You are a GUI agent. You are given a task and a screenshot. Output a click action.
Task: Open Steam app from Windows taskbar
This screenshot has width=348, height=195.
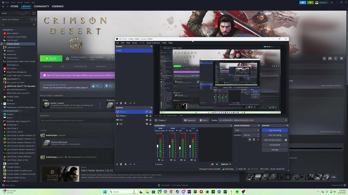(x=177, y=192)
